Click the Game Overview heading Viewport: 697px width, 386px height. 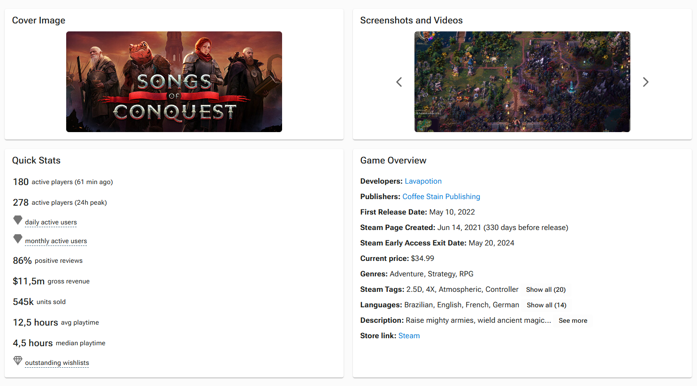393,160
